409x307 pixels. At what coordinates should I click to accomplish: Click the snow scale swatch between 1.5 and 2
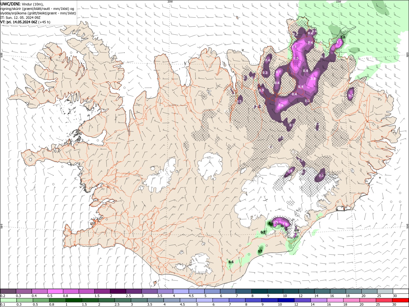(x=102, y=291)
